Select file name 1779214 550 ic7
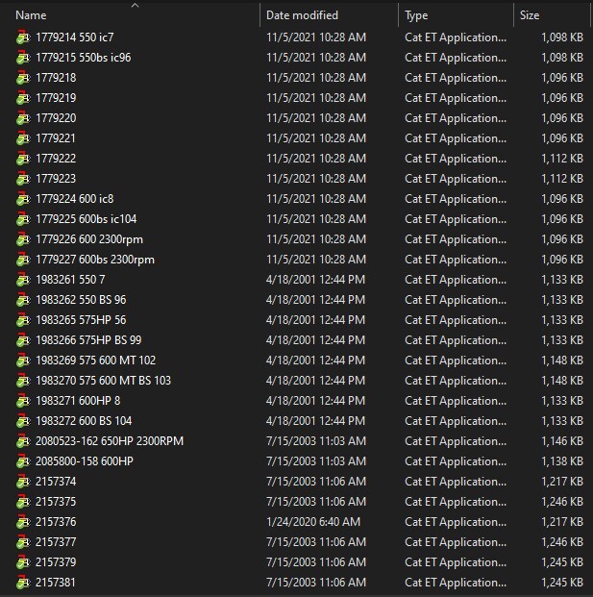The width and height of the screenshot is (593, 597). point(75,37)
